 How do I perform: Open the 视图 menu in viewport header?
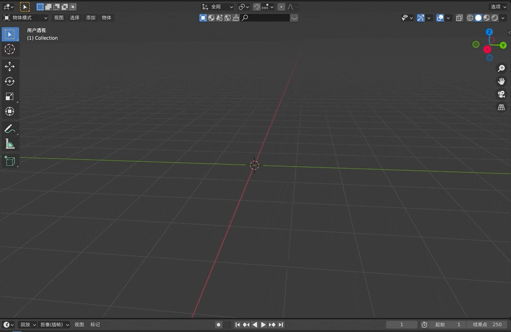[x=59, y=18]
